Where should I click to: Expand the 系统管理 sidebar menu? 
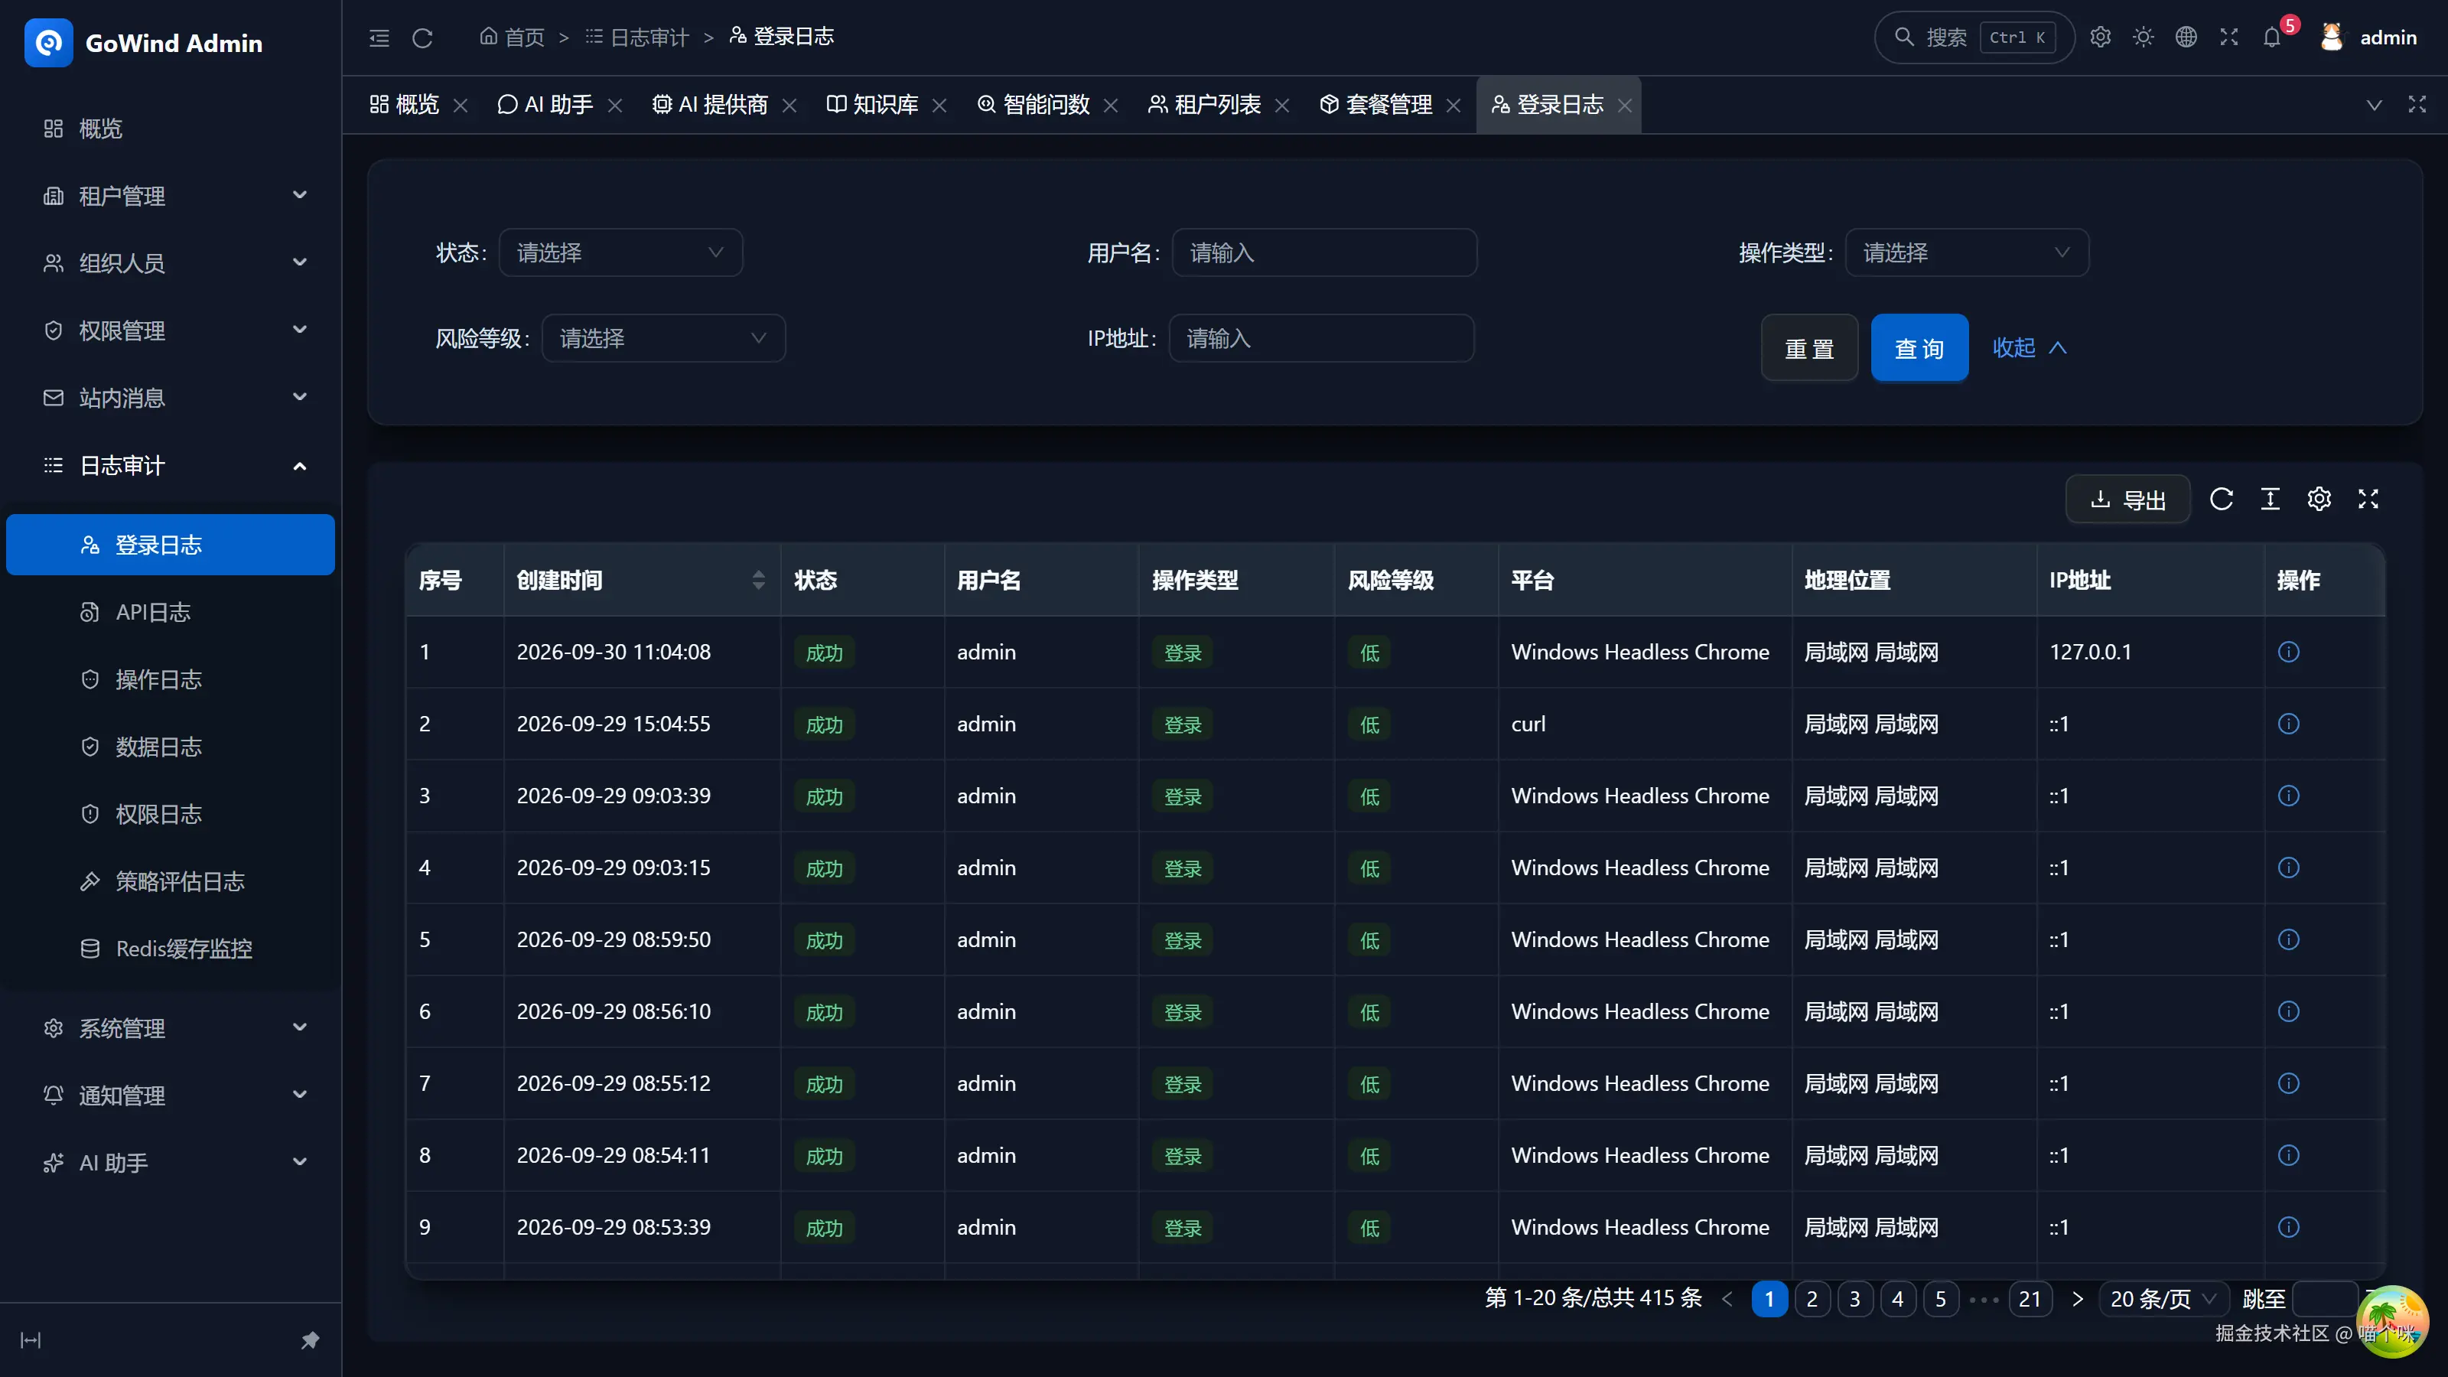tap(171, 1028)
